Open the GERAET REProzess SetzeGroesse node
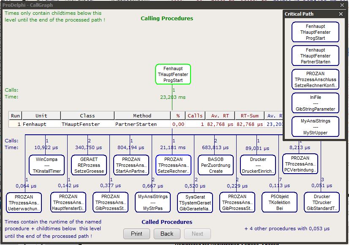The width and height of the screenshot is (349, 245). pyautogui.click(x=89, y=165)
